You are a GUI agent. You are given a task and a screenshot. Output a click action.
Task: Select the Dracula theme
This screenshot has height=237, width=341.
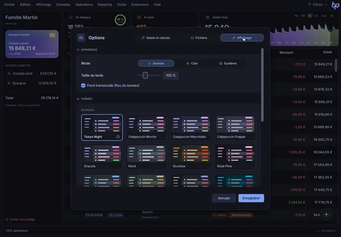click(102, 157)
